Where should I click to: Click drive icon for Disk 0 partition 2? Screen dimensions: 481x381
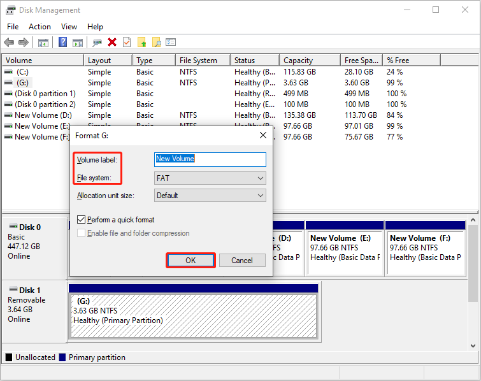8,104
